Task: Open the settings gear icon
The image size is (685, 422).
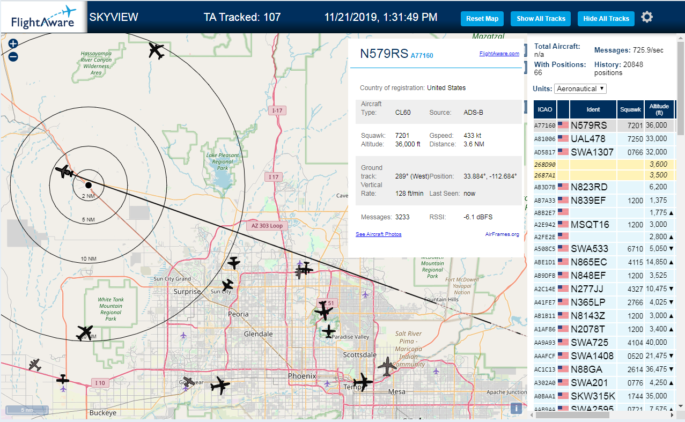Action: [x=647, y=17]
